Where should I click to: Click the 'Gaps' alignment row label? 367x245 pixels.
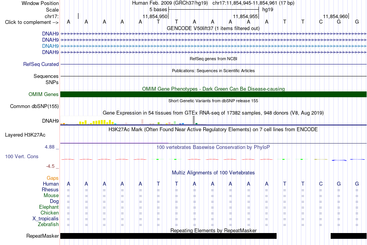[53, 178]
